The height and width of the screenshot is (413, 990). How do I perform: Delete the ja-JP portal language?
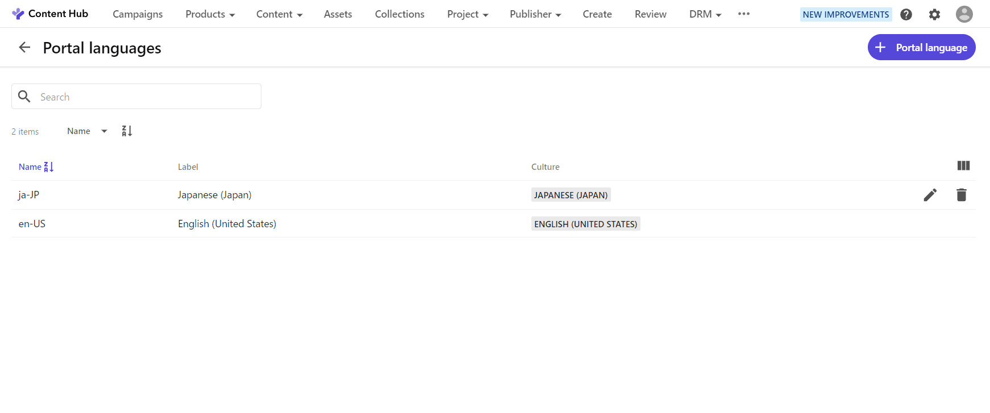961,195
